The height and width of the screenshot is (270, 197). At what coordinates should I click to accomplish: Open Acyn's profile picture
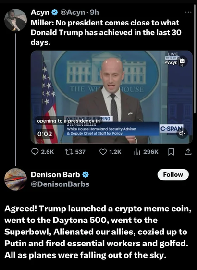click(15, 20)
